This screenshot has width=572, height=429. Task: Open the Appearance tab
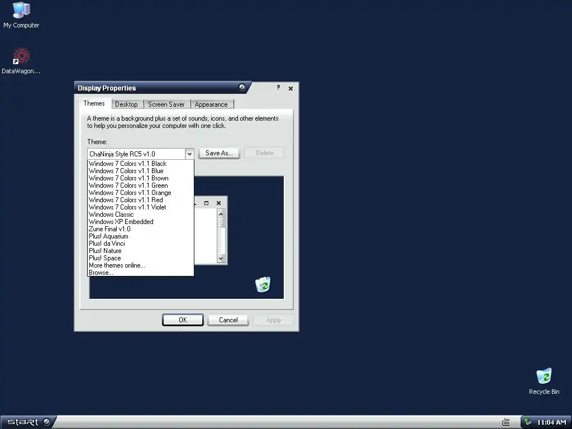[211, 104]
